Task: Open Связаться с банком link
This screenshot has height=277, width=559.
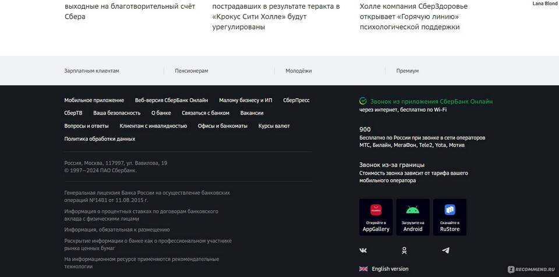Action: 206,113
